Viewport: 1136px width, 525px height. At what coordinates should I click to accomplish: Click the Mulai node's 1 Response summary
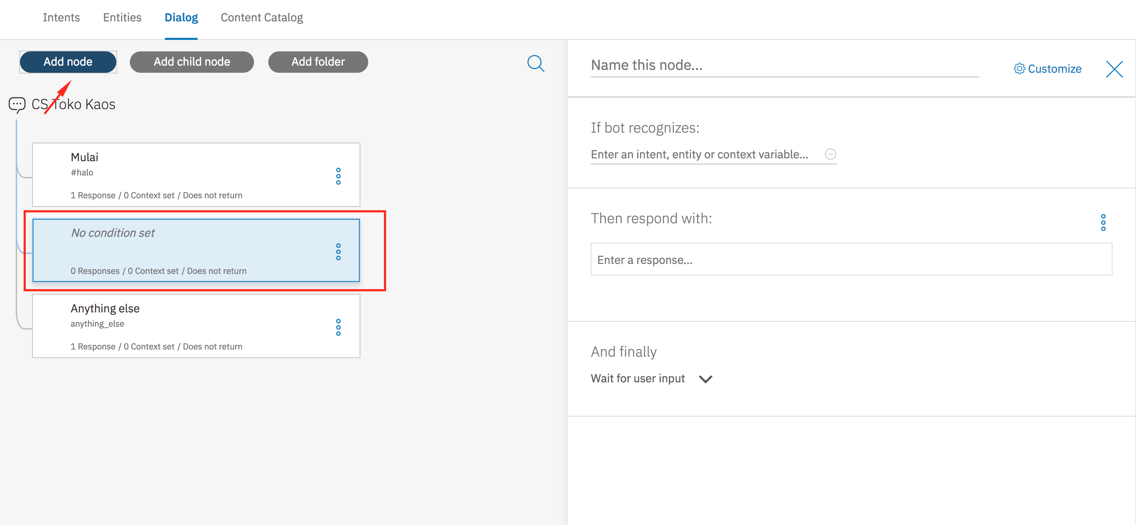(x=156, y=195)
